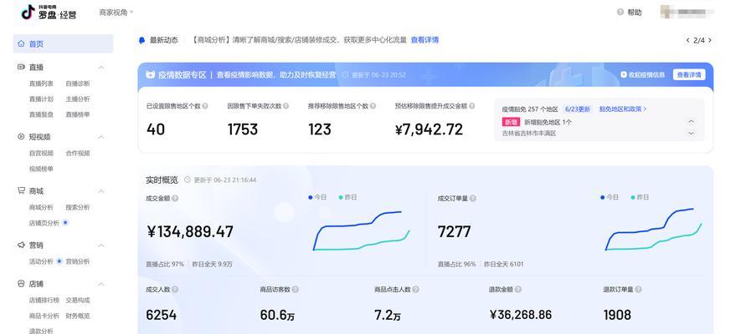Click info icon beside 推荐移除限售地区个数
746x334 pixels.
(373, 106)
